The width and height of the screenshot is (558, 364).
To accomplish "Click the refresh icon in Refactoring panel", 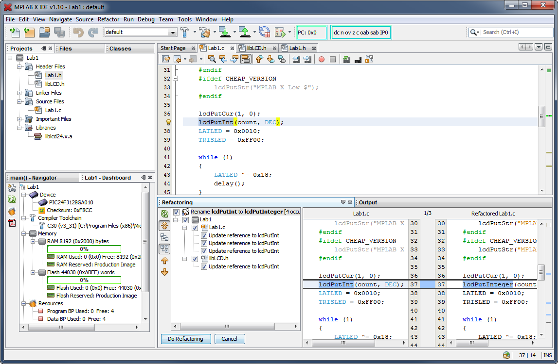I will tap(164, 213).
